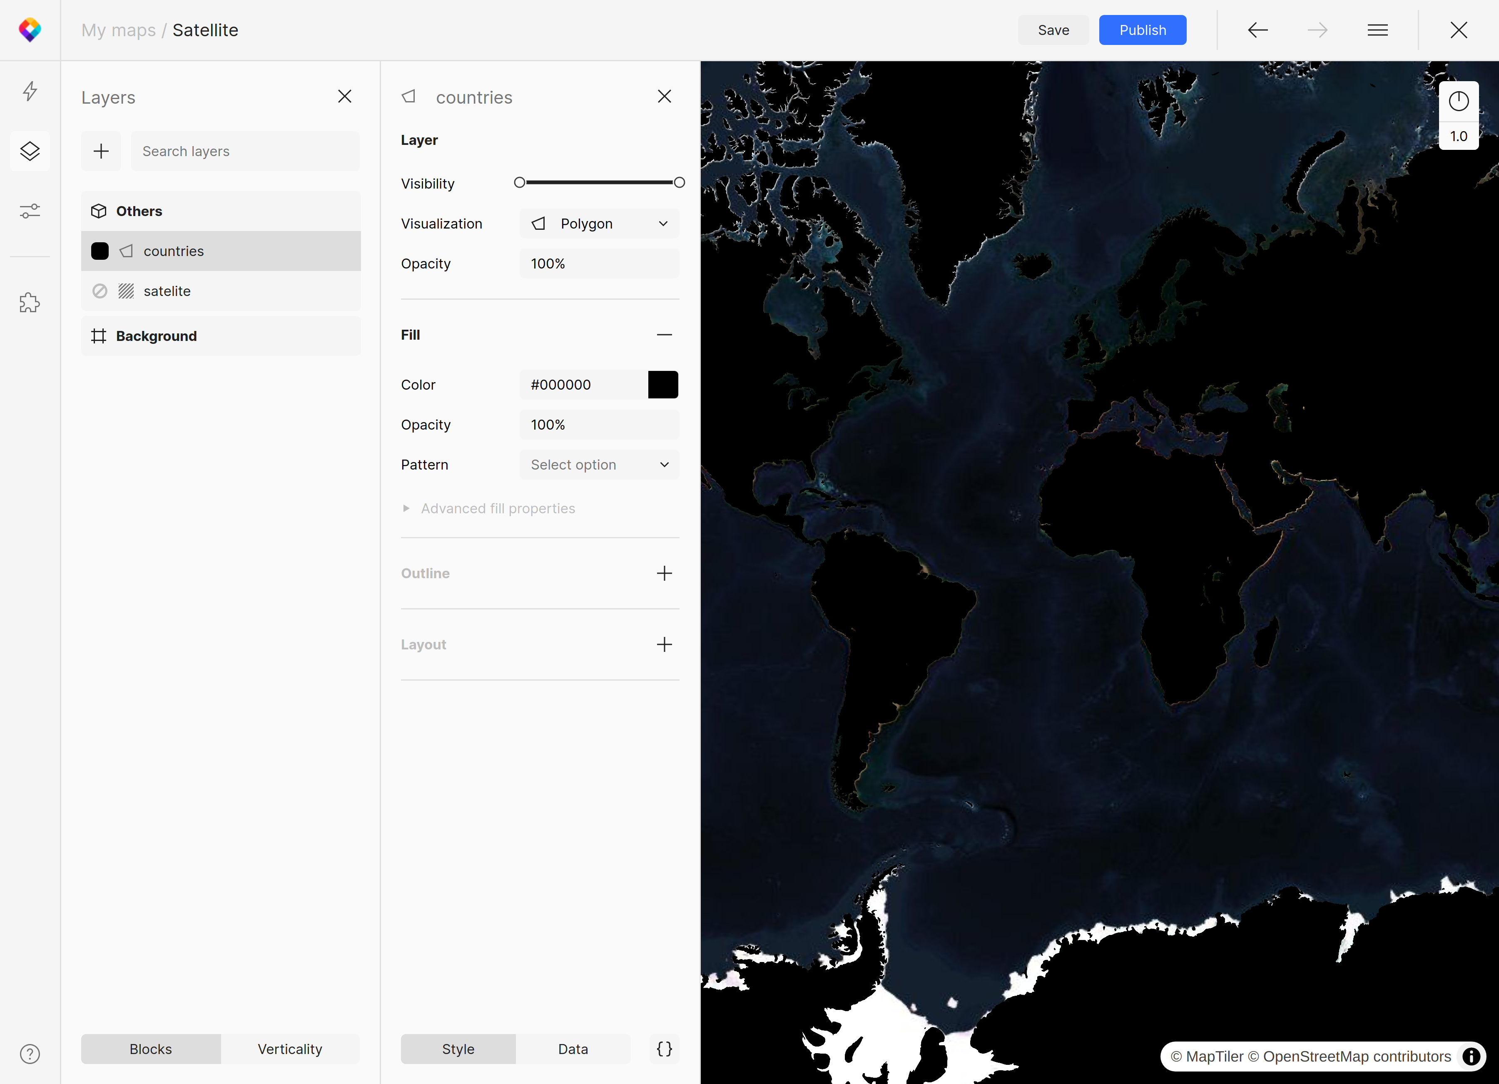Click the lightning bolt quick actions icon

click(x=30, y=91)
